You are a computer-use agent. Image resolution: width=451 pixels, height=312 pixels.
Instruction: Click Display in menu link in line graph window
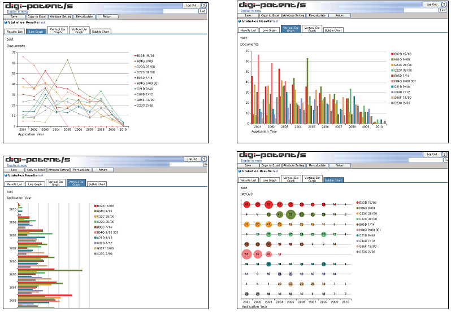18,12
